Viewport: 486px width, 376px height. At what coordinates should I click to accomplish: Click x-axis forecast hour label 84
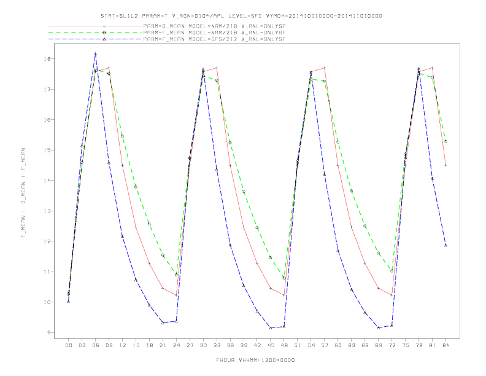click(x=446, y=345)
